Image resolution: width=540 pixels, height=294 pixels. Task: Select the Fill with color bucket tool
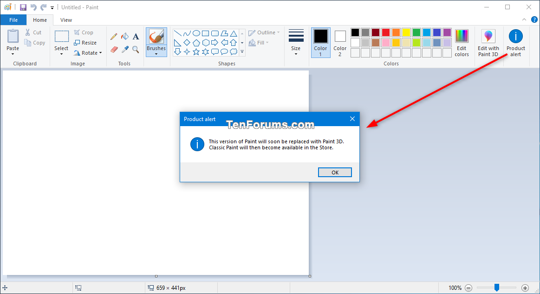(x=124, y=37)
